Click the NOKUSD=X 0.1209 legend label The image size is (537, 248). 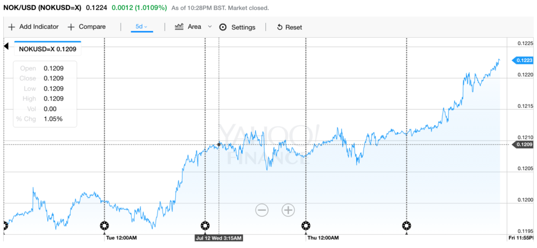click(x=48, y=49)
